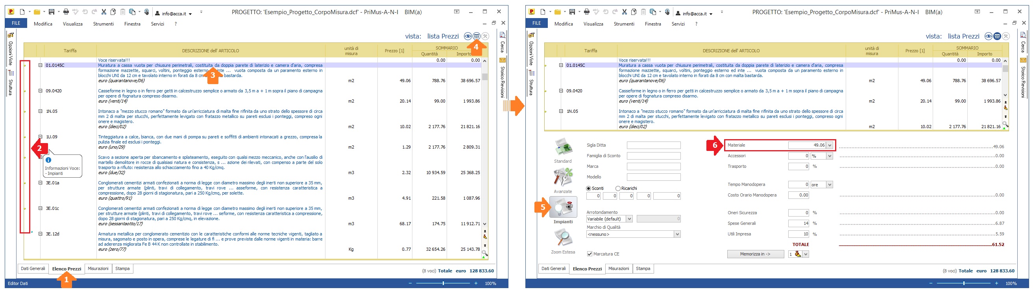Viewport: 1035px width, 294px height.
Task: Open the Materiale value dropdown arrow
Action: 830,145
